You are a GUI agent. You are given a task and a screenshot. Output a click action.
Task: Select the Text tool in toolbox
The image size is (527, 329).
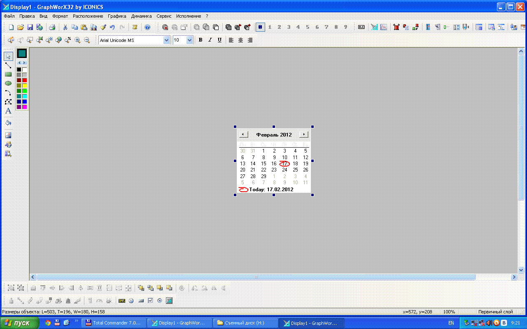point(8,111)
